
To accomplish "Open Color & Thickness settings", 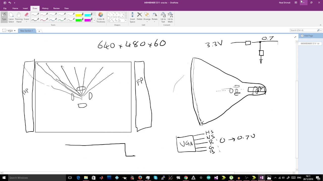I will pos(101,18).
